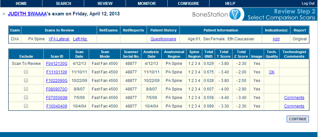Screen dimensions: 318x137
Task: Open the CONFIGURE menu
Action: coord(188,4)
